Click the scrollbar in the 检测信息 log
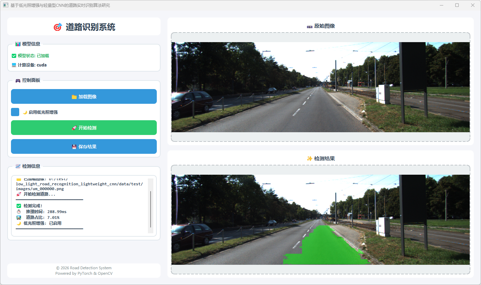Screen dimensions: 481x285 click(x=150, y=209)
